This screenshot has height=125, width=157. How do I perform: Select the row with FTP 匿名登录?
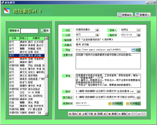27,109
